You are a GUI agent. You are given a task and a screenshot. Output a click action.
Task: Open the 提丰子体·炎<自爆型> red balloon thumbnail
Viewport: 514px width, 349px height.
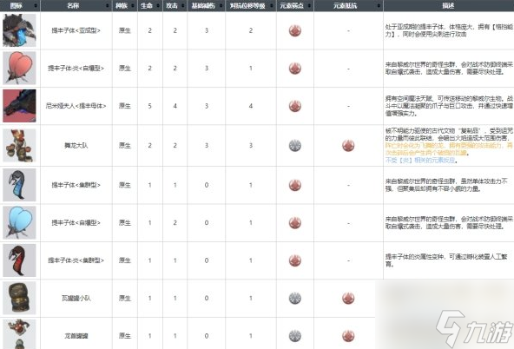point(19,69)
